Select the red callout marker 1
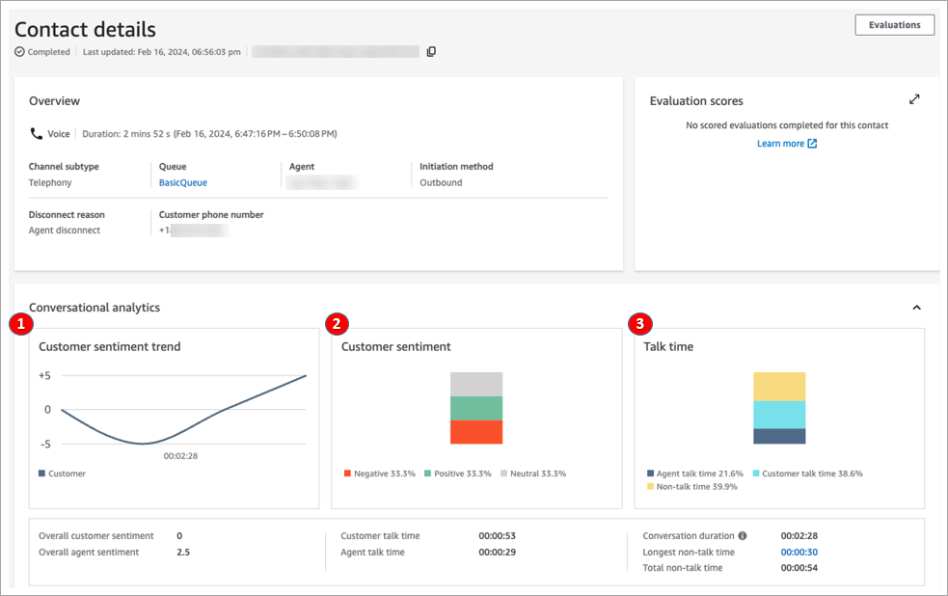 (x=20, y=324)
